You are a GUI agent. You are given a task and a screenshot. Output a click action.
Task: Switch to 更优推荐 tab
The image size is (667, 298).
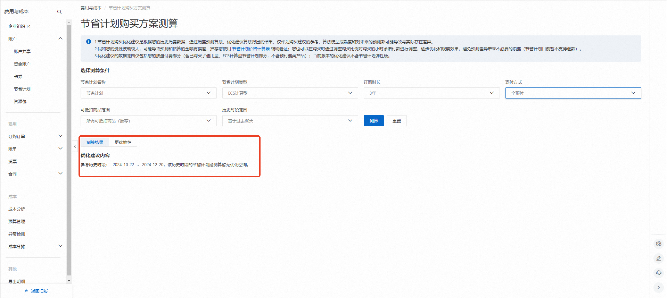click(123, 143)
